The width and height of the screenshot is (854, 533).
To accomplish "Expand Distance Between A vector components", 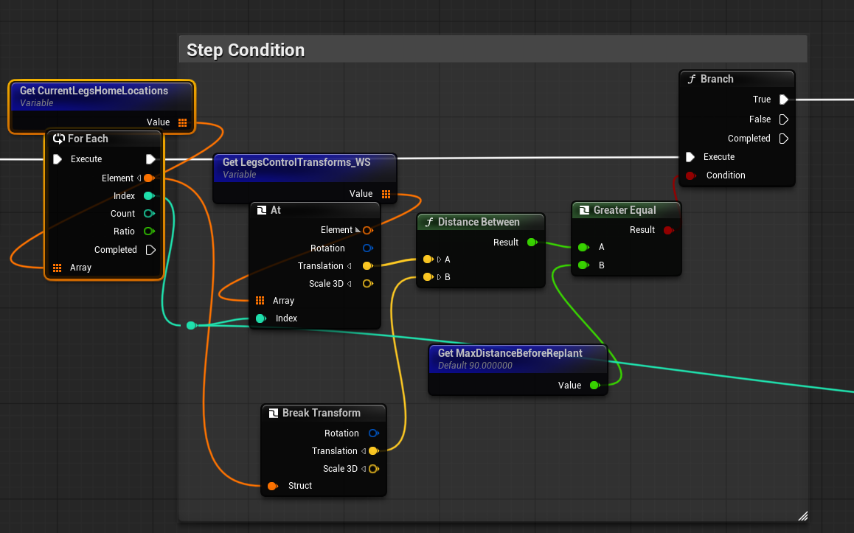I will point(439,259).
